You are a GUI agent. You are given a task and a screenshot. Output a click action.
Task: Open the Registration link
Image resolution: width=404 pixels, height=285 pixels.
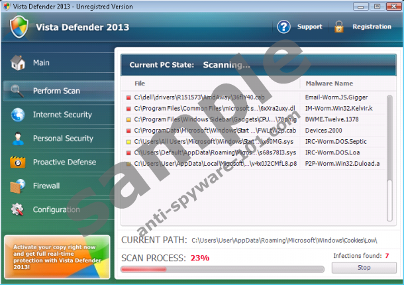point(371,27)
